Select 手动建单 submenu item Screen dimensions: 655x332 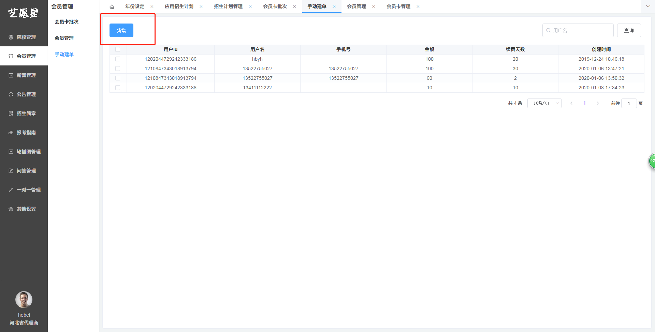64,55
